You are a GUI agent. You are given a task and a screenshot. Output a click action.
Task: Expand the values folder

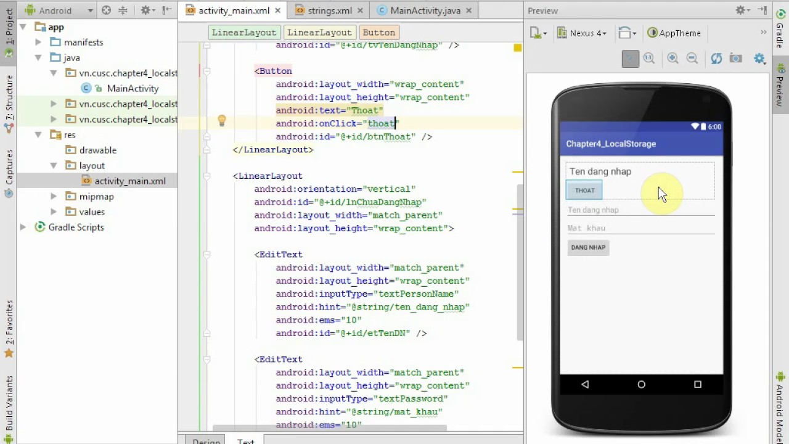pos(54,212)
